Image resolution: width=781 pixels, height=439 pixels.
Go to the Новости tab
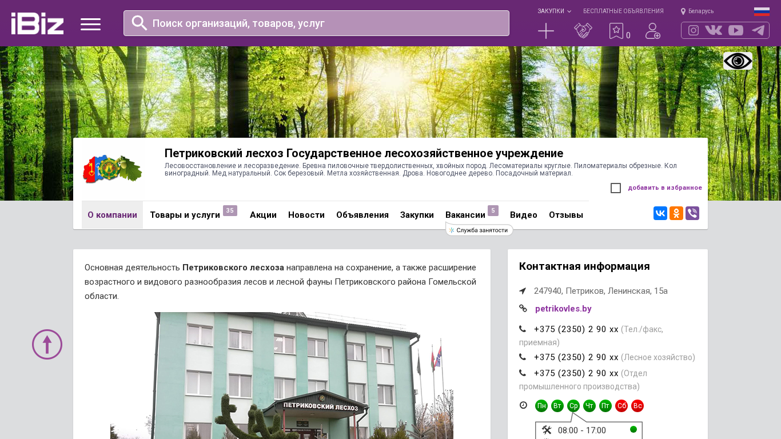point(306,215)
